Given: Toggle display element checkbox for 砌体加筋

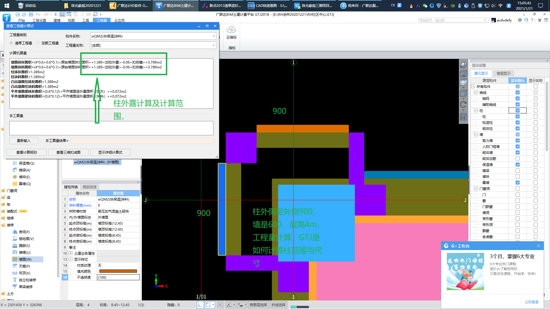Looking at the screenshot, I should [x=518, y=159].
